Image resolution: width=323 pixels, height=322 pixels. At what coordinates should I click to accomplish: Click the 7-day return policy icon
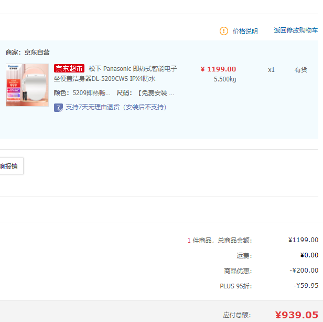(58, 108)
